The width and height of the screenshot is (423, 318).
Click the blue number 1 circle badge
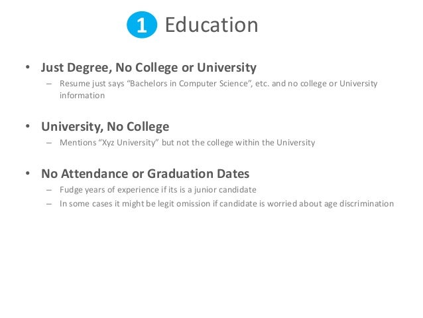142,26
